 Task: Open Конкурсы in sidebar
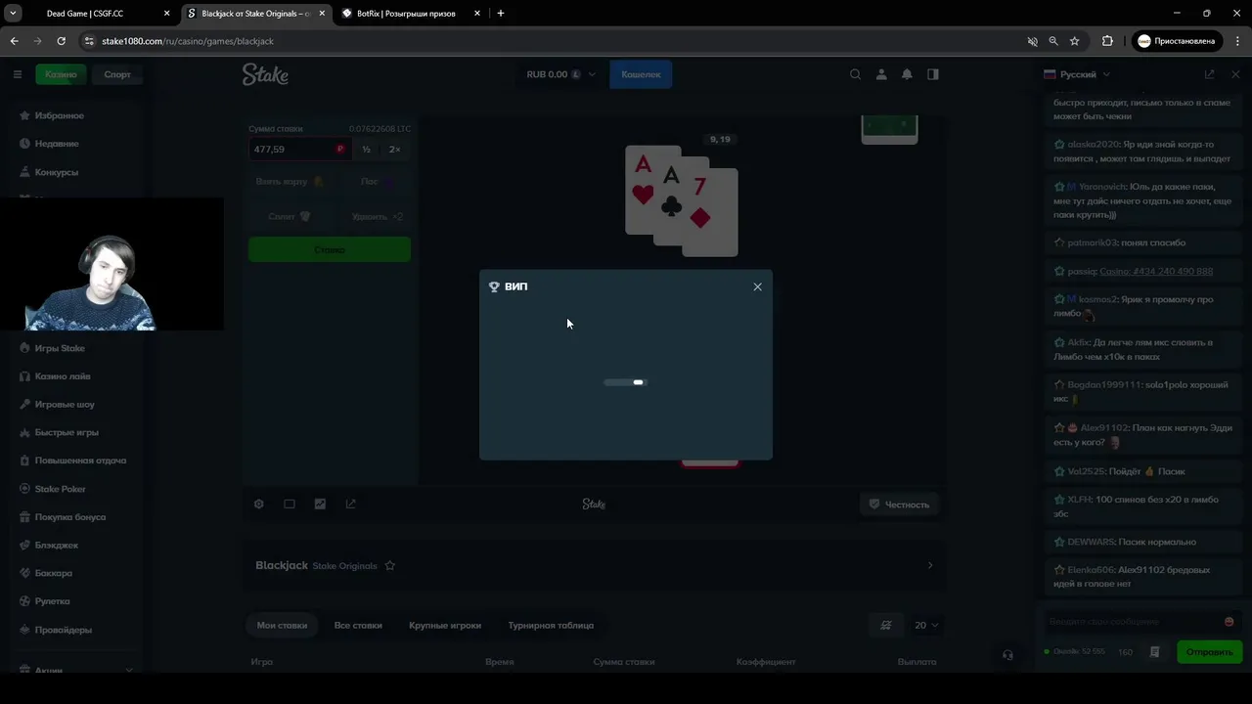point(57,172)
